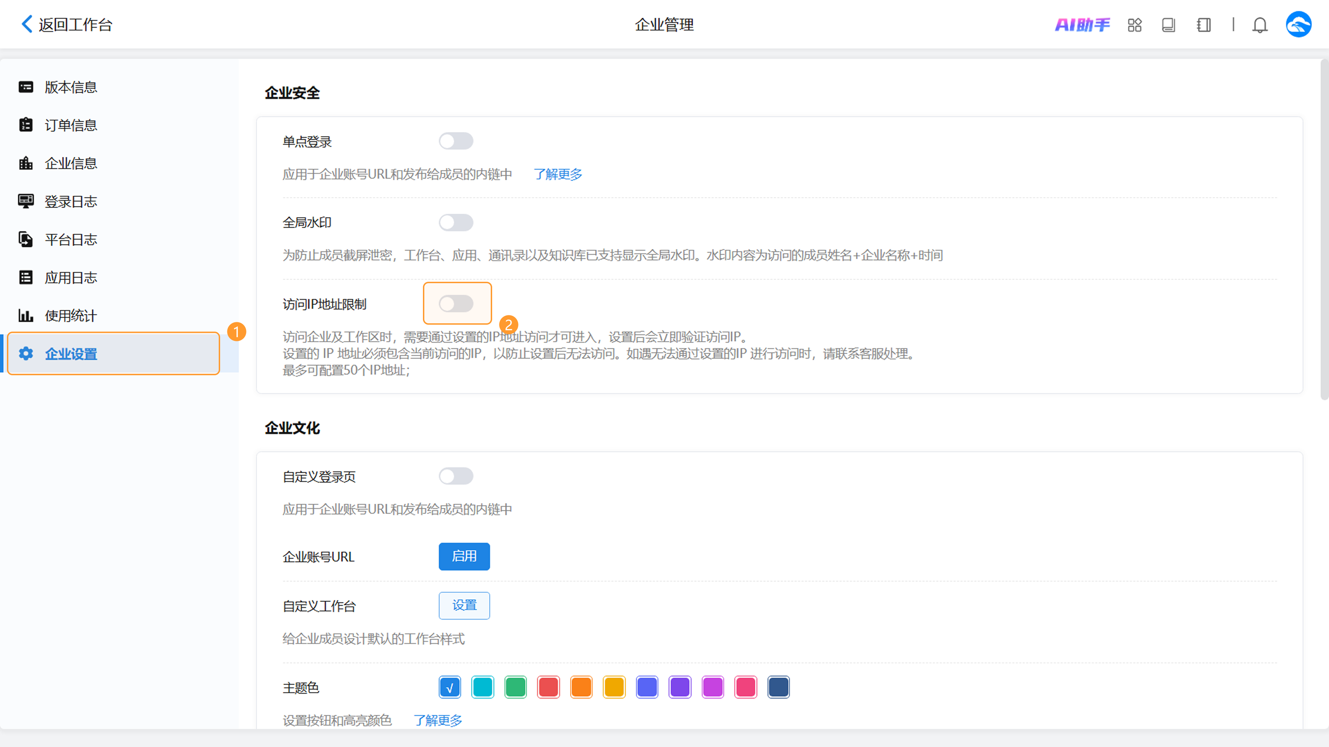
Task: Click 启用 button for 企业账号URL
Action: tap(464, 556)
